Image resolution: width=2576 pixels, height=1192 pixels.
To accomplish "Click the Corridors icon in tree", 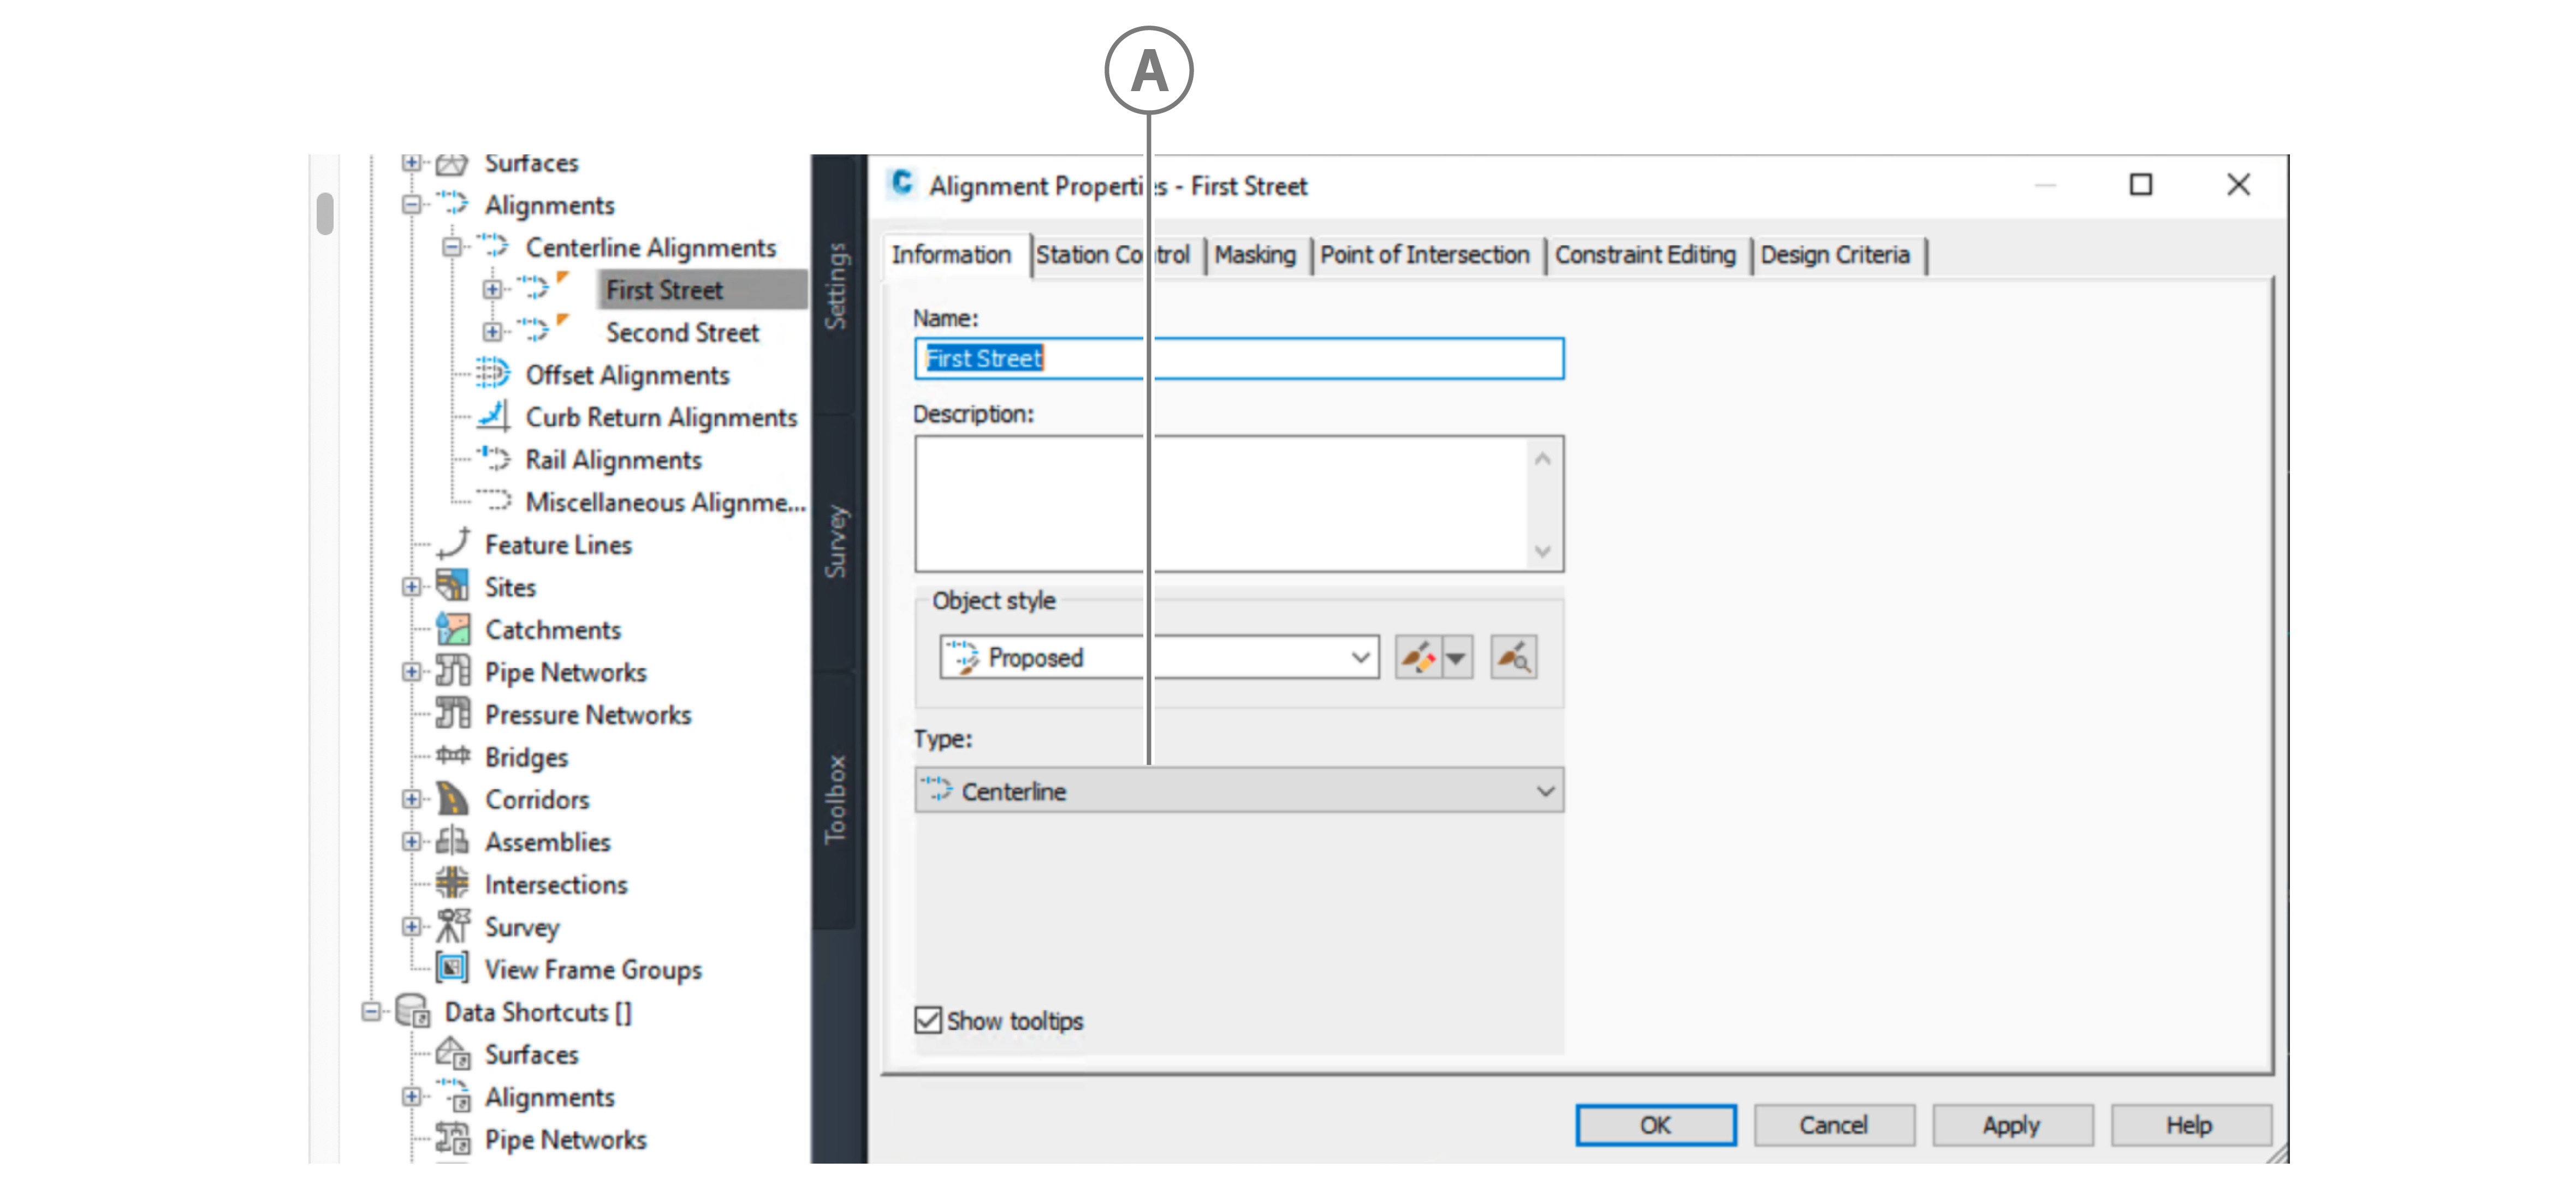I will 452,799.
